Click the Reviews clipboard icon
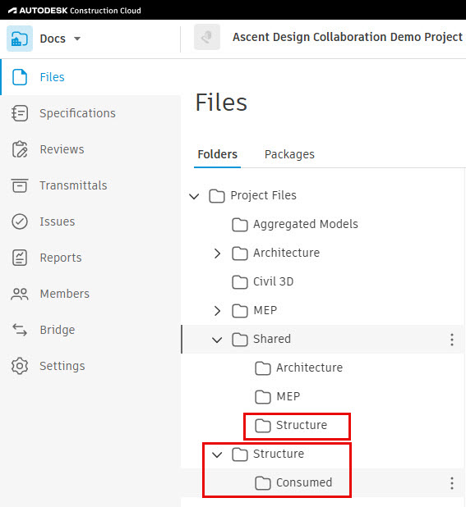Screen dimensions: 466x507 [20, 149]
